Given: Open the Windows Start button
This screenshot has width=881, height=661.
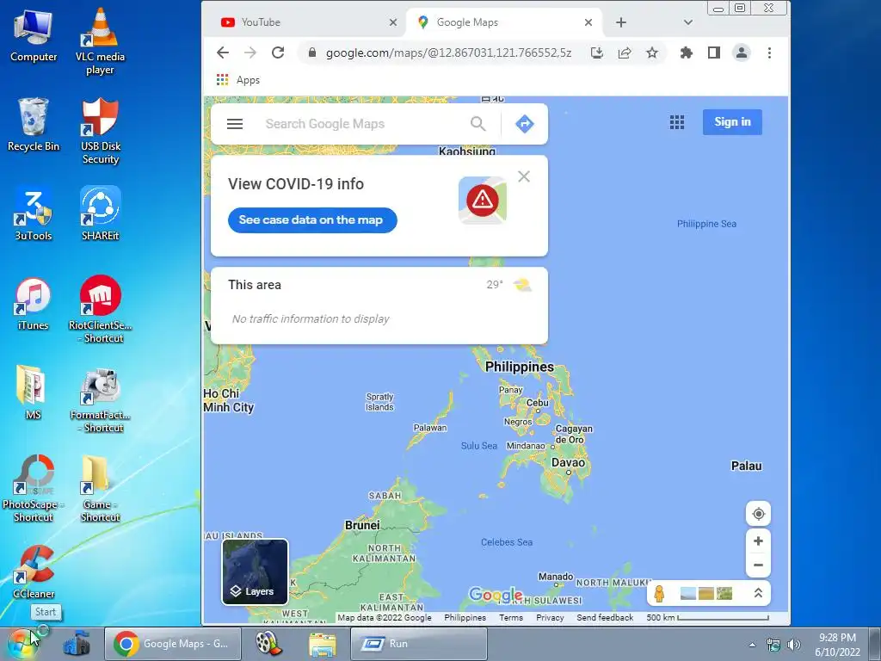Looking at the screenshot, I should pos(22,644).
